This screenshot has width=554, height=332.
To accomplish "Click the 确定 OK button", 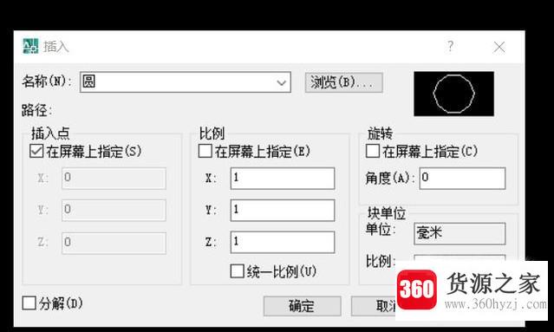I will pyautogui.click(x=302, y=306).
